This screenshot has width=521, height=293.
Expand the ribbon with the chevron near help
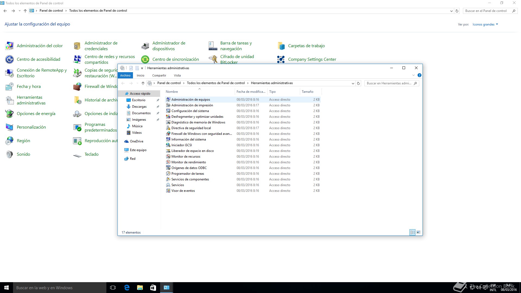click(414, 75)
